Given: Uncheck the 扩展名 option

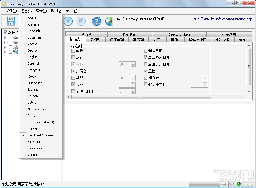Looking at the screenshot, I should pos(73,71).
